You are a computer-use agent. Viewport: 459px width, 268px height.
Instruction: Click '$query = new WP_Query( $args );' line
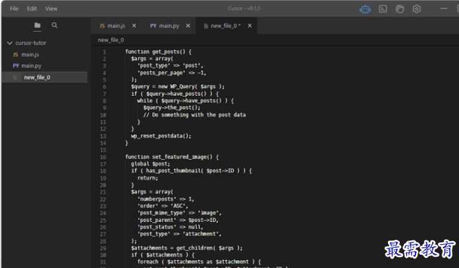178,87
